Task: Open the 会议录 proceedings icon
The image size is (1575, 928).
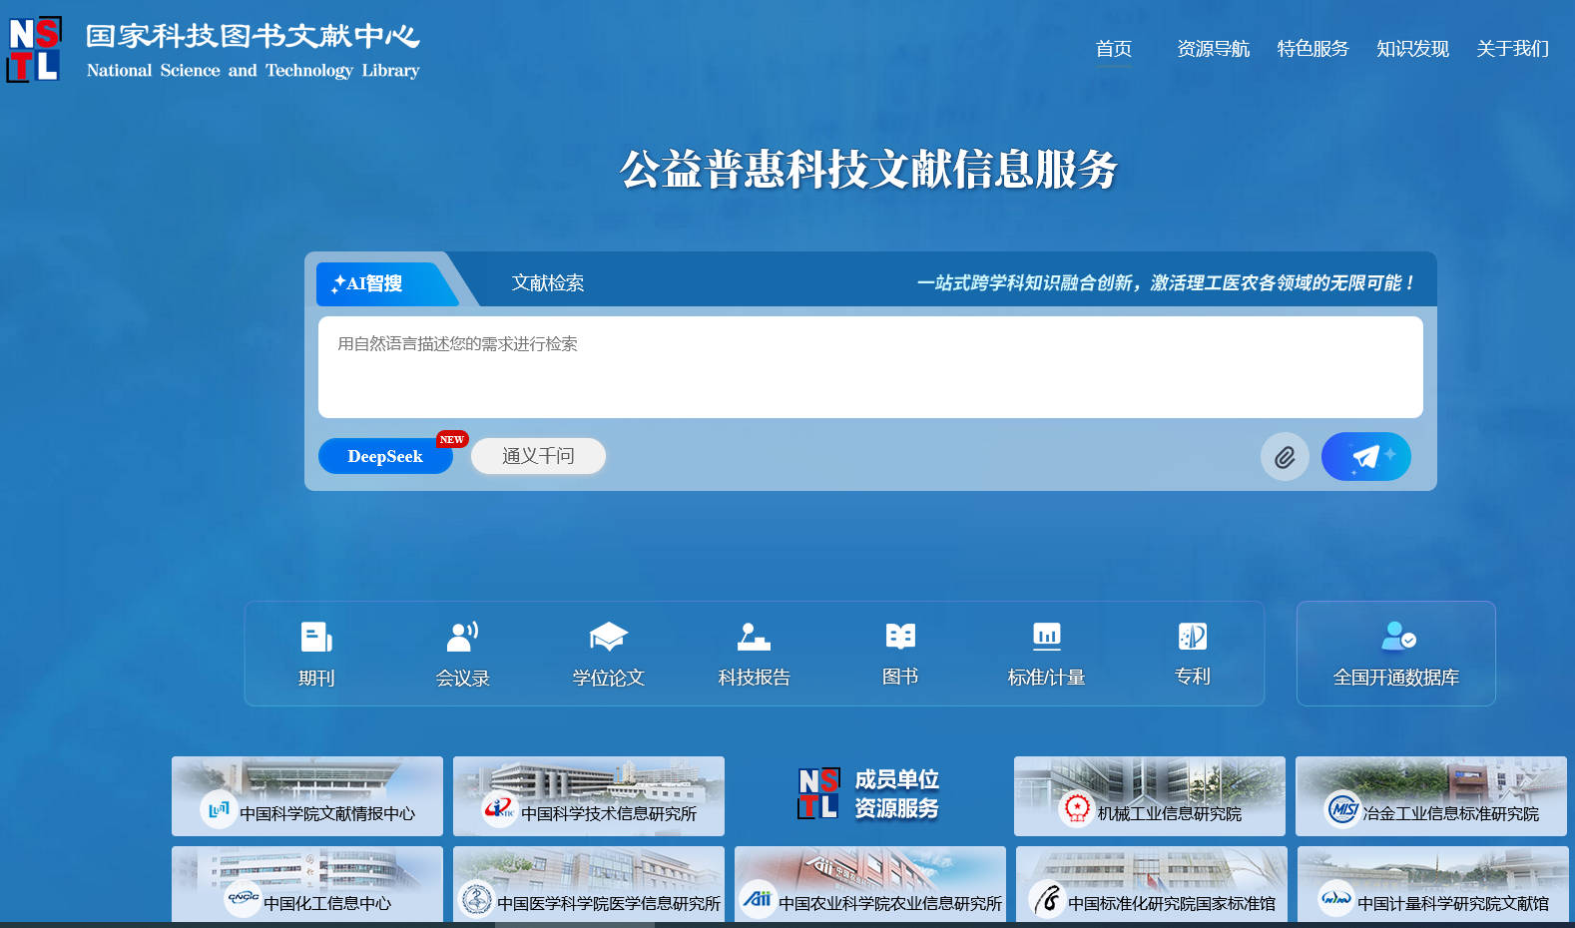Action: click(462, 637)
